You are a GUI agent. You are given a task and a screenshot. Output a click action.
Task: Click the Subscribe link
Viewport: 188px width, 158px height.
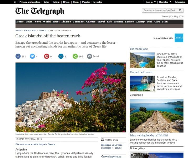(180, 2)
